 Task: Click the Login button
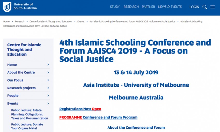point(194,7)
